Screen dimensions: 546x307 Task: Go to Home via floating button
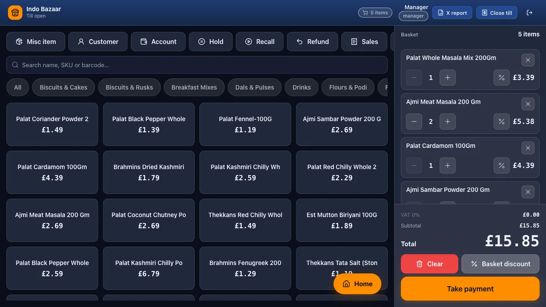tap(357, 284)
